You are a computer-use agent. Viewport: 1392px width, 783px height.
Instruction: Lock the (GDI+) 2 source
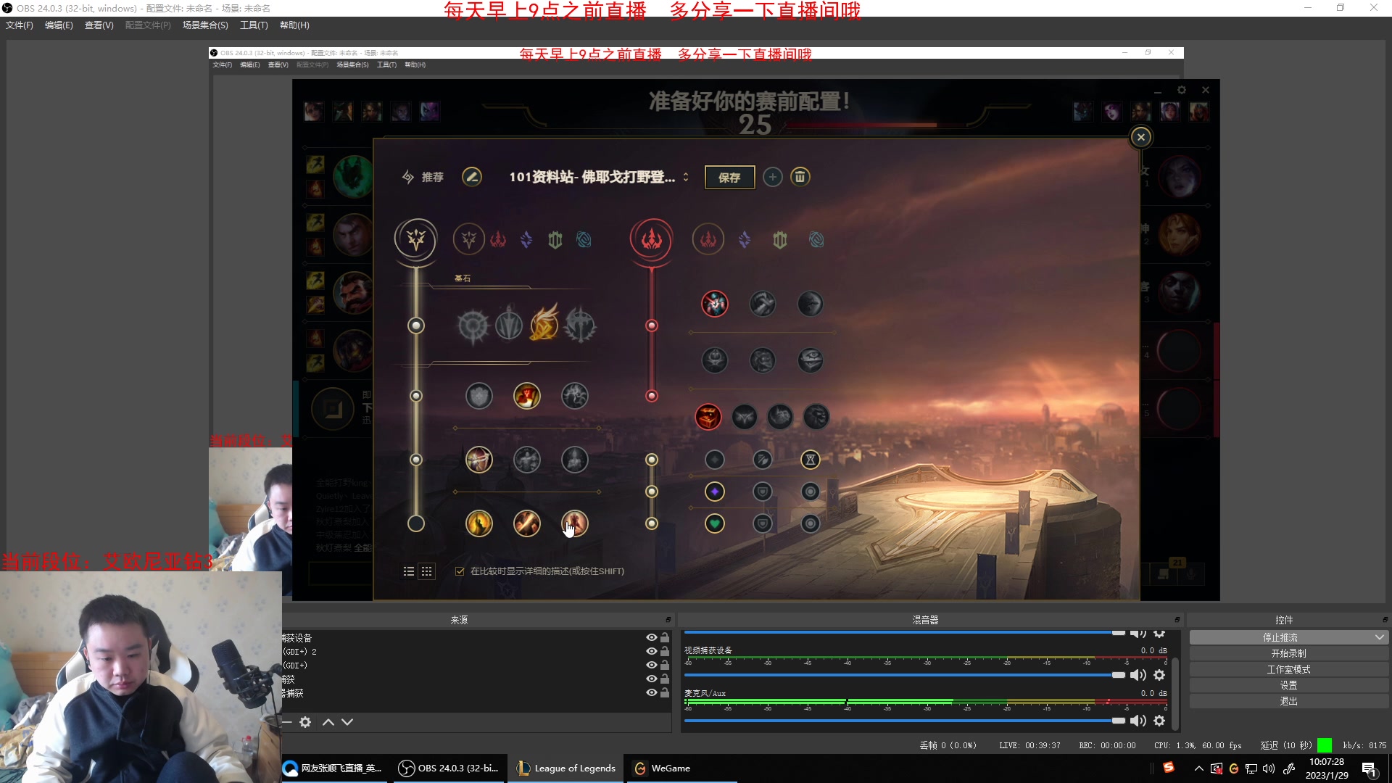665,651
